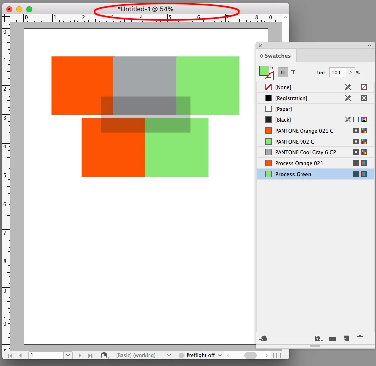Viewport: 376px width, 366px height.
Task: Click the scroll left arrow in status bar
Action: [x=228, y=355]
